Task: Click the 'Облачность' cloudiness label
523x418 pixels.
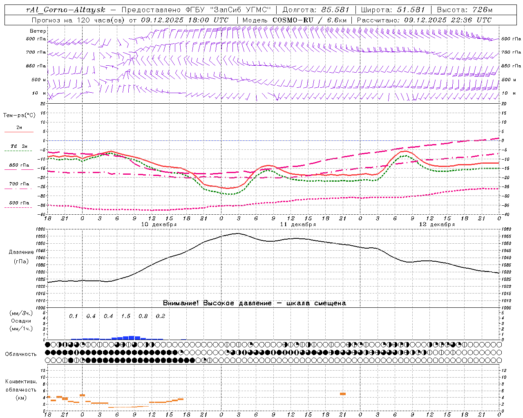Action: click(x=20, y=354)
